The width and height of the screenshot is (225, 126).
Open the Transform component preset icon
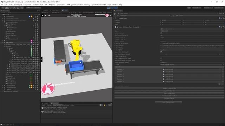(x=222, y=18)
